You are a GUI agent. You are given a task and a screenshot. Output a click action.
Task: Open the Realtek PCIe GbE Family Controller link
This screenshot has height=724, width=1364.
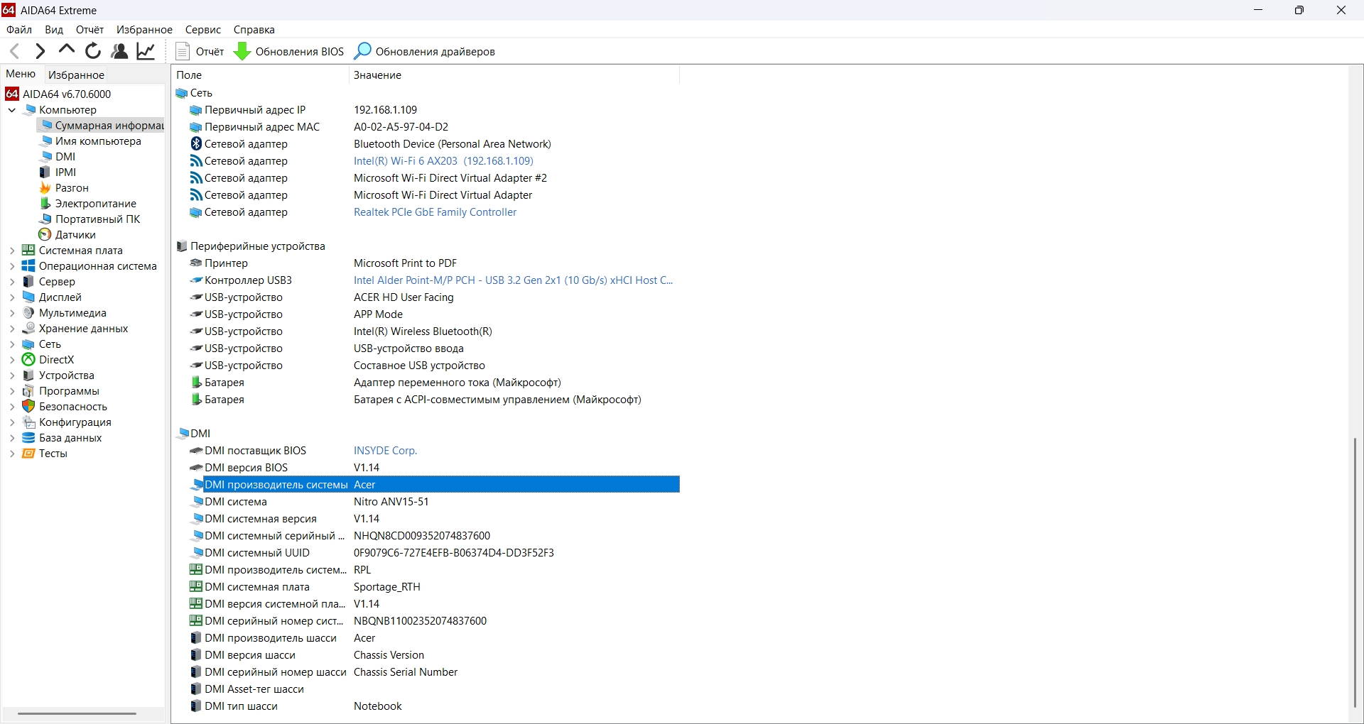tap(435, 212)
